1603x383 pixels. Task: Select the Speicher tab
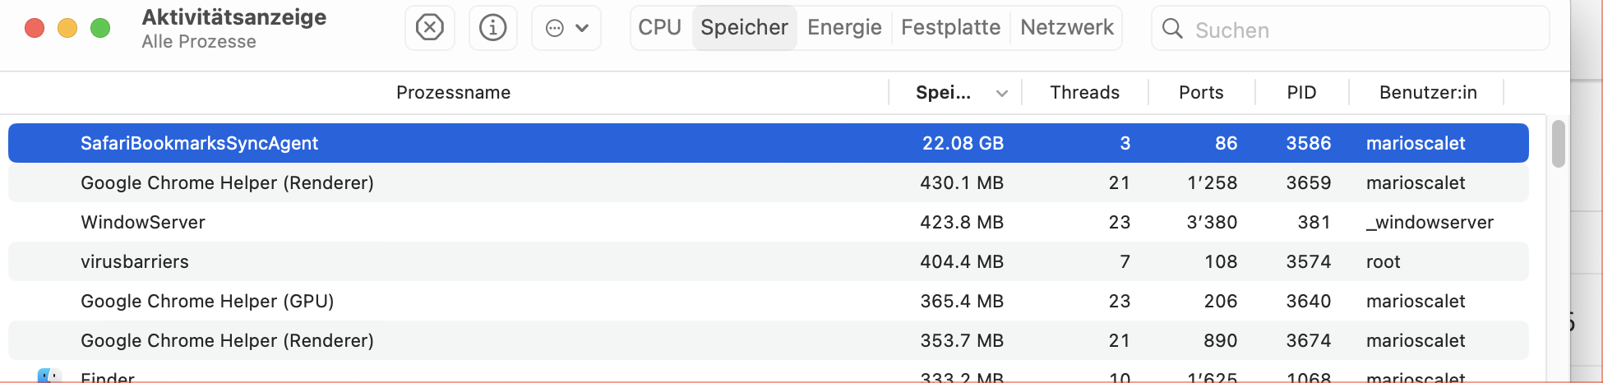click(744, 28)
